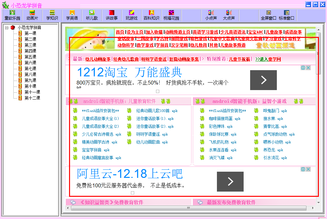The width and height of the screenshot is (327, 219).
Task: Click the 设为主页 link
Action: [x=135, y=32]
